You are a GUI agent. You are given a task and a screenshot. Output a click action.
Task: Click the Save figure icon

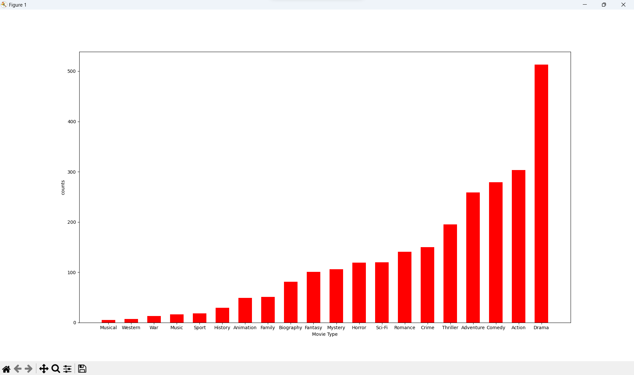click(x=82, y=368)
